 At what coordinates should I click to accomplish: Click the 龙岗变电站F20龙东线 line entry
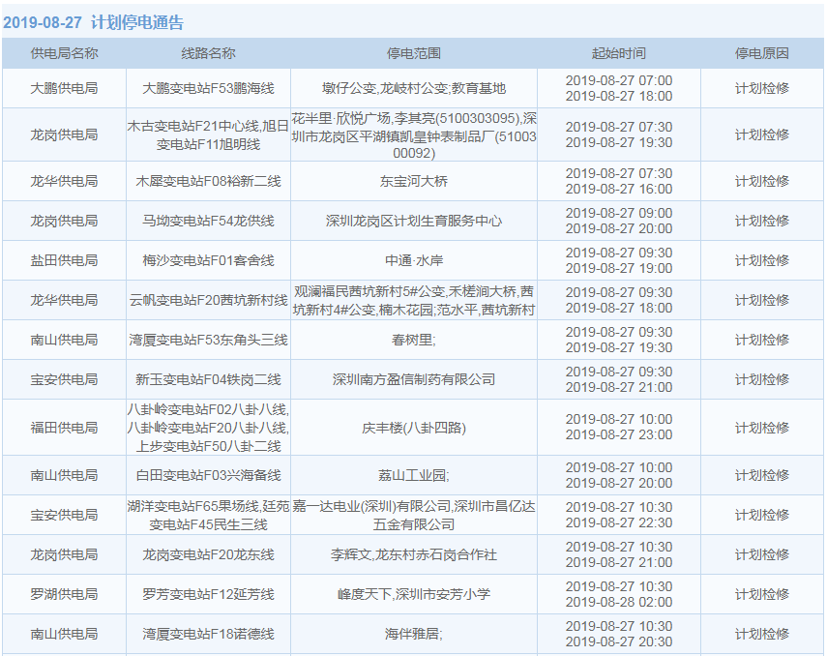(x=208, y=554)
